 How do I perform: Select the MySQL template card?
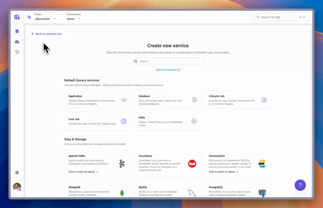168,190
